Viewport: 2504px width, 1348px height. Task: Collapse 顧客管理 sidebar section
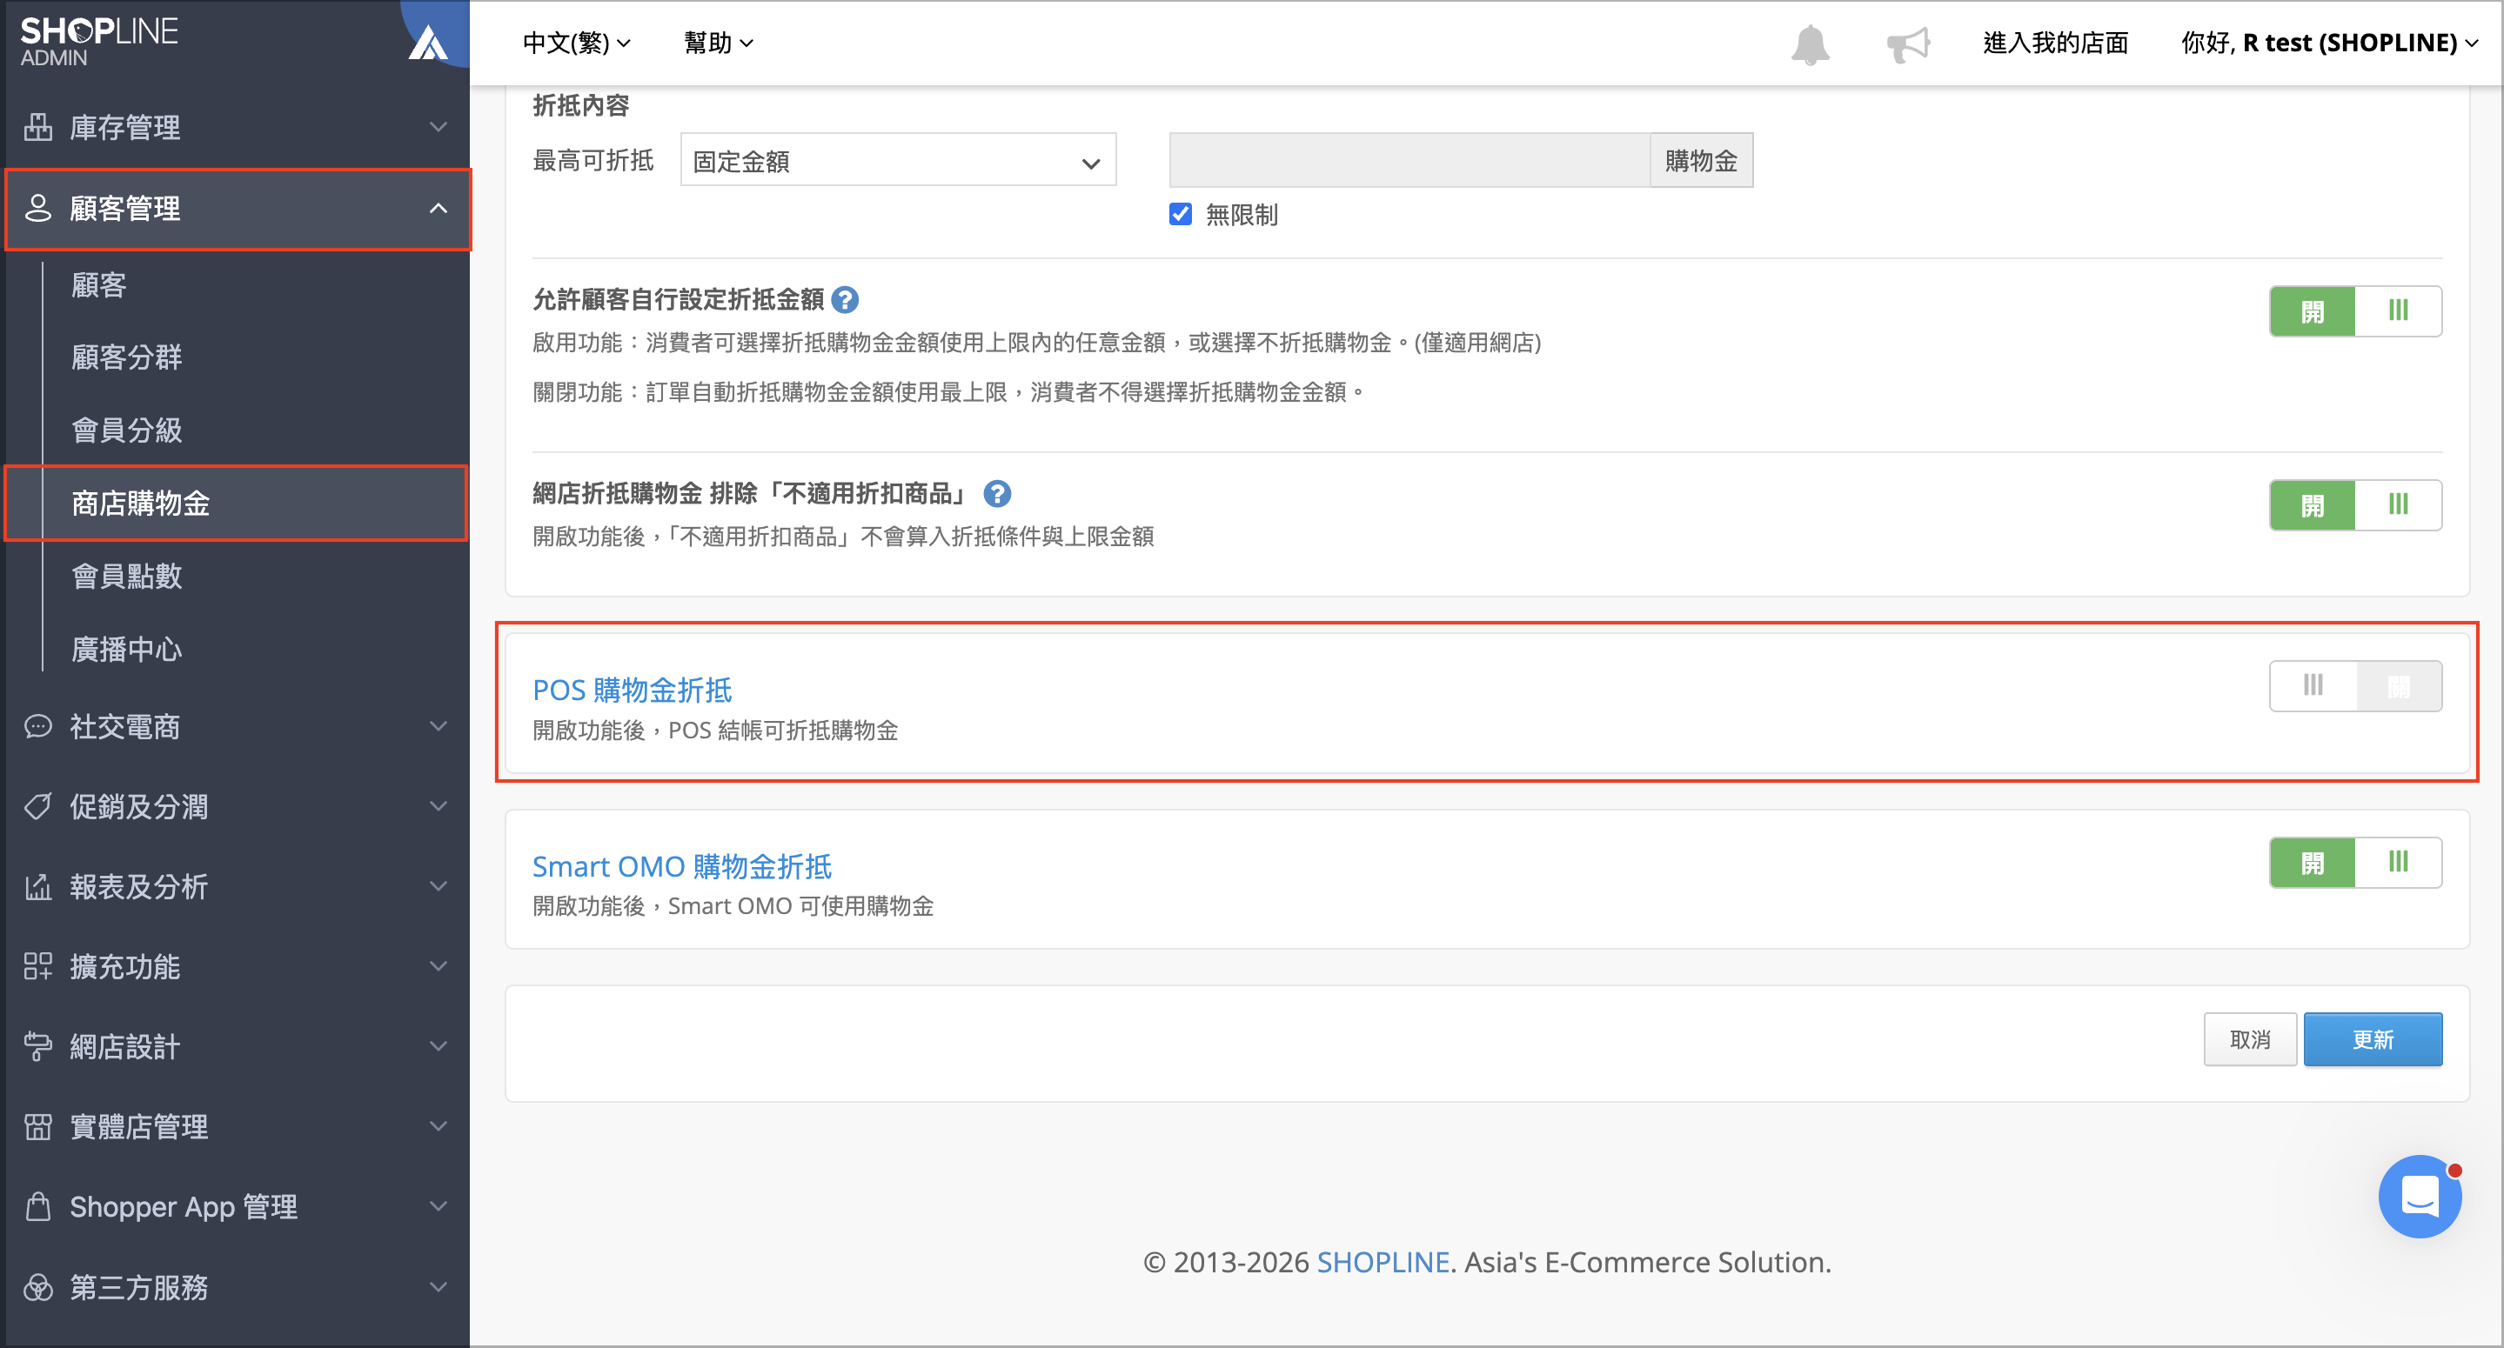238,208
